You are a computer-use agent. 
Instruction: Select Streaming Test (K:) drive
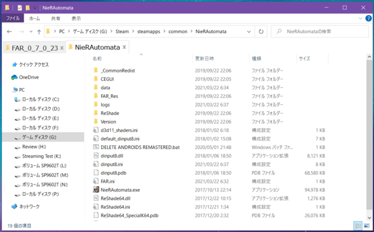coord(42,156)
